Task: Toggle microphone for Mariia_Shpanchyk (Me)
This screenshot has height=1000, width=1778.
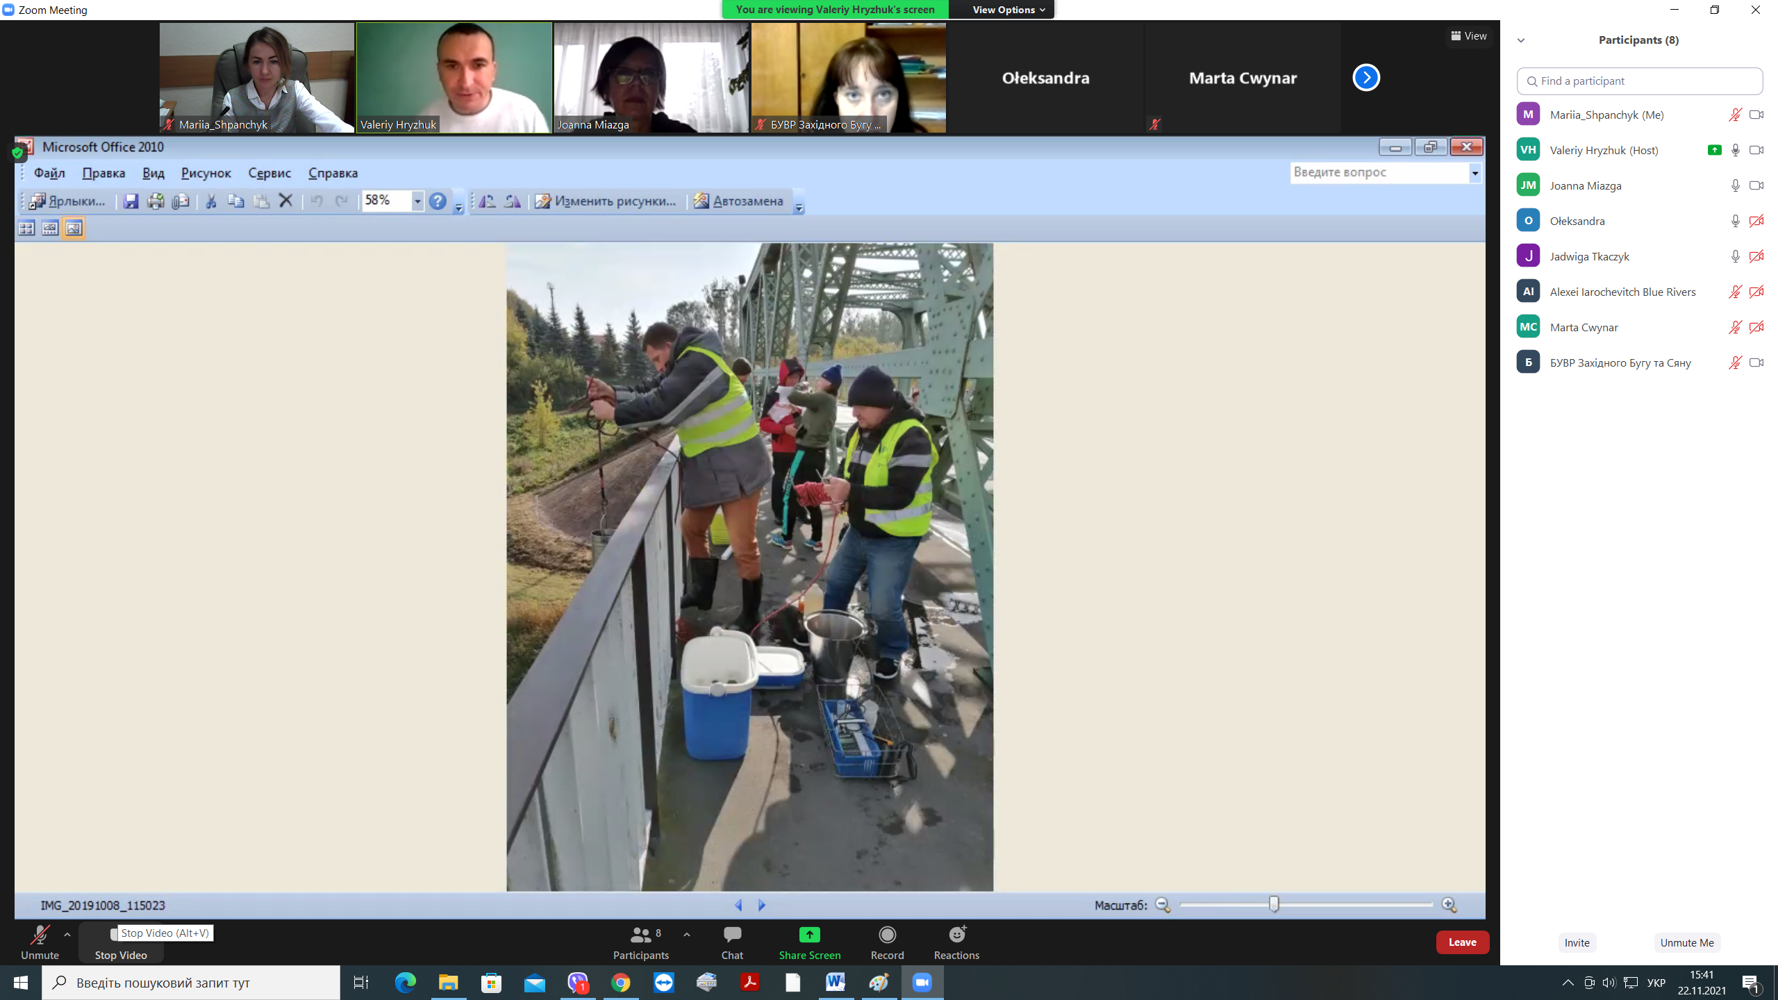Action: pyautogui.click(x=1735, y=115)
